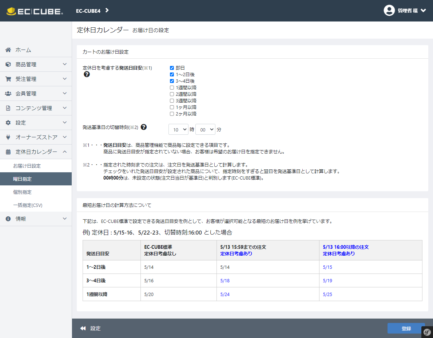The image size is (433, 338).
Task: Expand 商品管理 chevron
Action: (65, 64)
